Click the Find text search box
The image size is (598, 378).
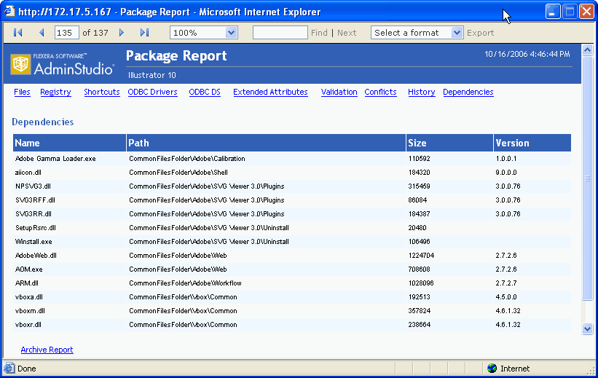[280, 33]
